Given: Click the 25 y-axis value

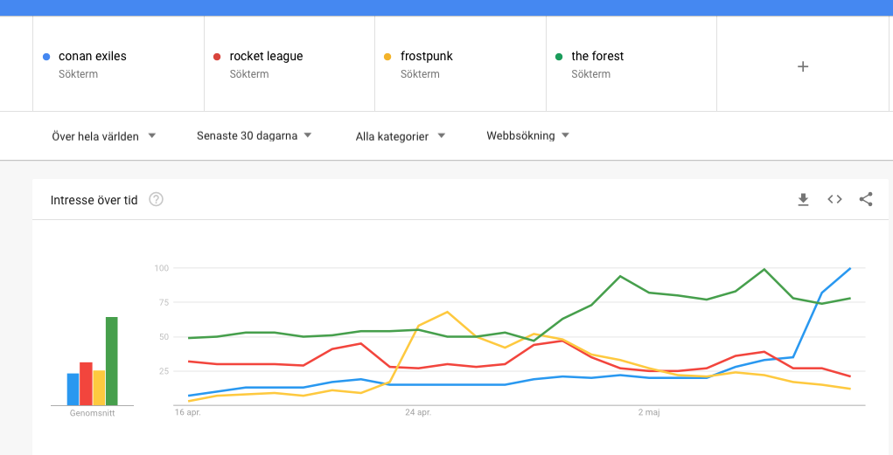Looking at the screenshot, I should click(x=164, y=371).
